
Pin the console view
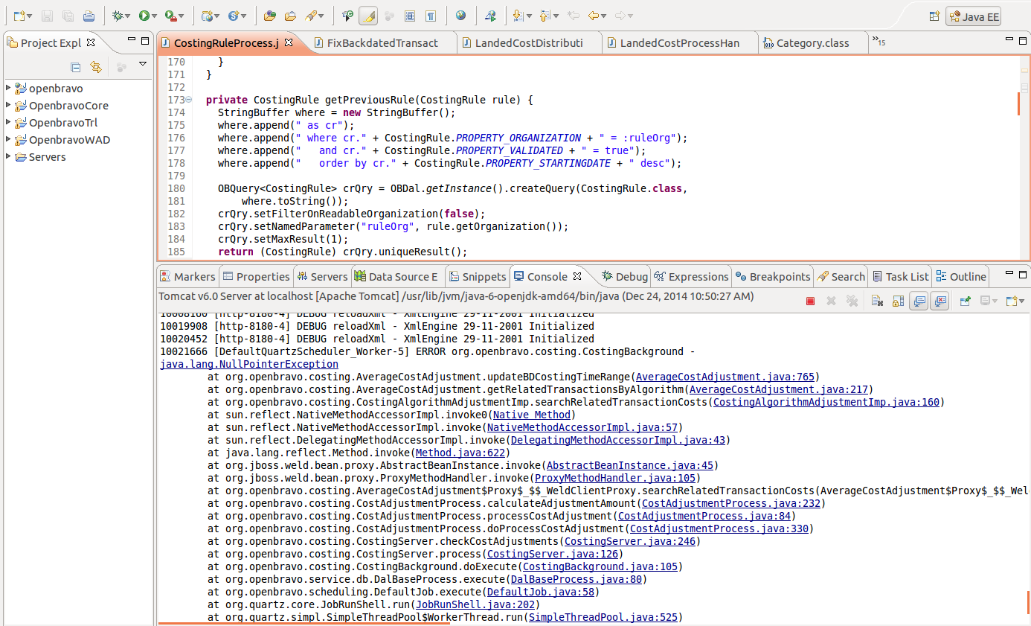coord(965,301)
